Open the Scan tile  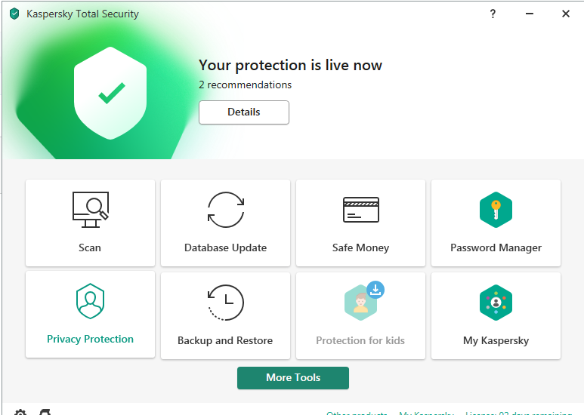[x=90, y=223]
